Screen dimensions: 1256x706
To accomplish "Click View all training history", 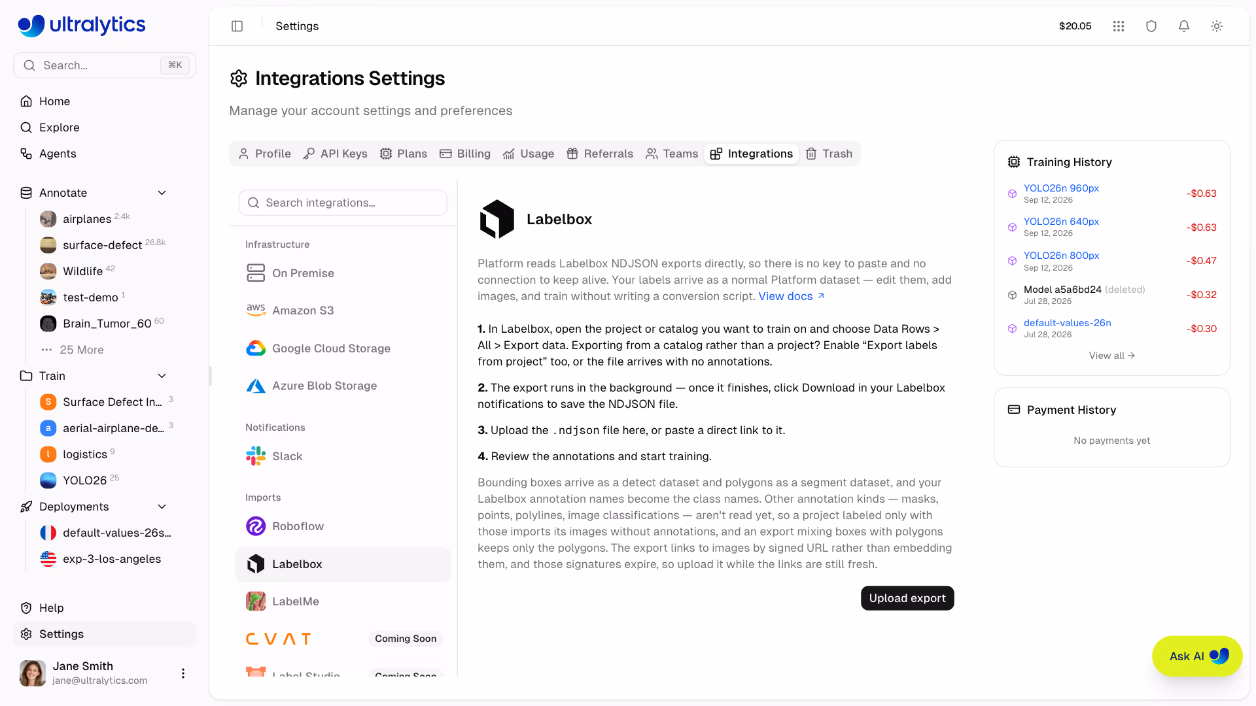I will click(1111, 356).
